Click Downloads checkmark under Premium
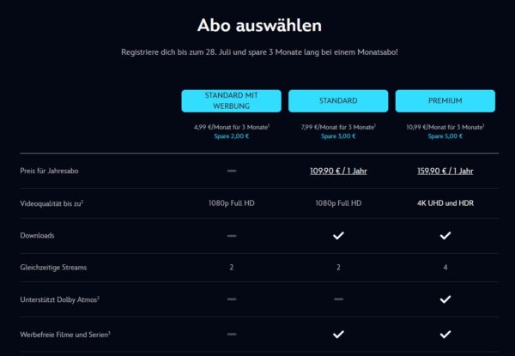Viewport: 515px width, 356px height. tap(445, 235)
